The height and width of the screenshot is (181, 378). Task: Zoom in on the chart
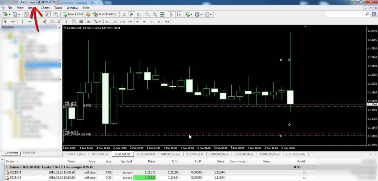click(x=147, y=14)
